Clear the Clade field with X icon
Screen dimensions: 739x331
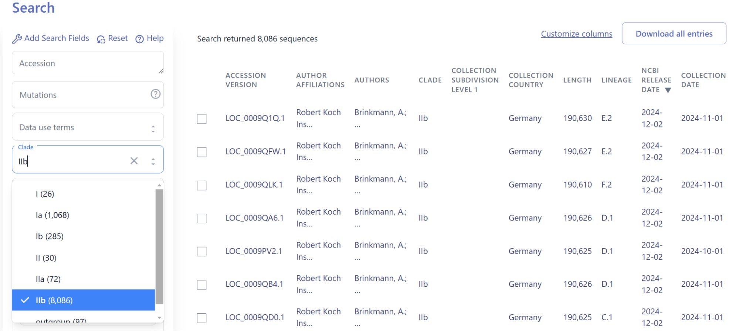pos(134,161)
